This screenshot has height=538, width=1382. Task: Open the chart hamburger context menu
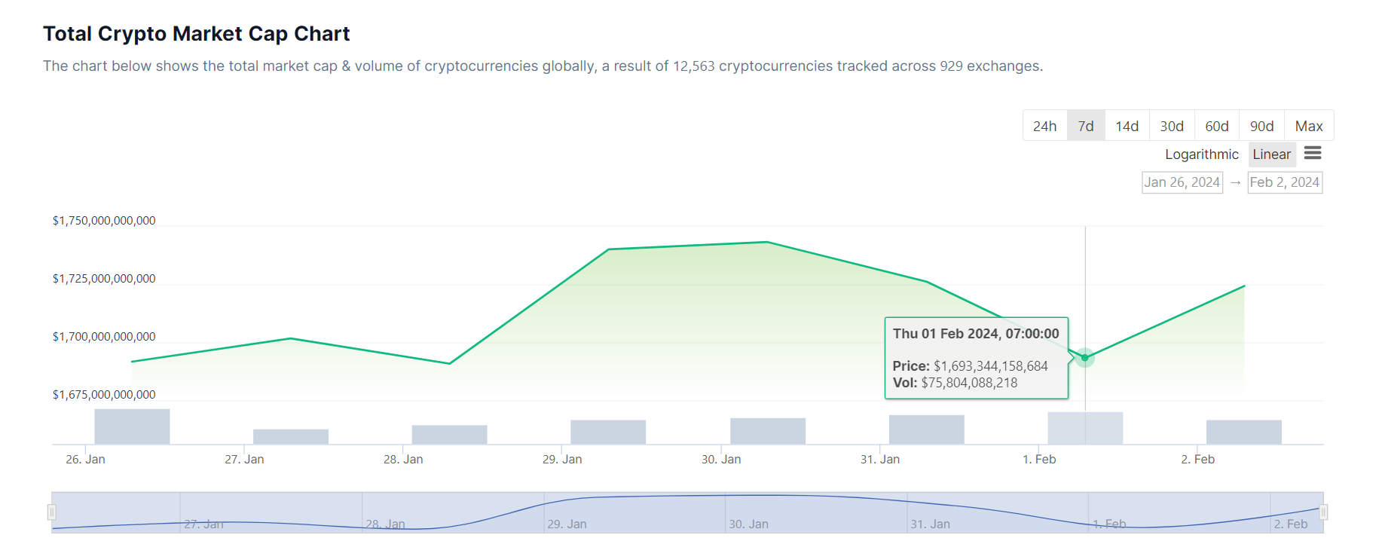(1313, 154)
